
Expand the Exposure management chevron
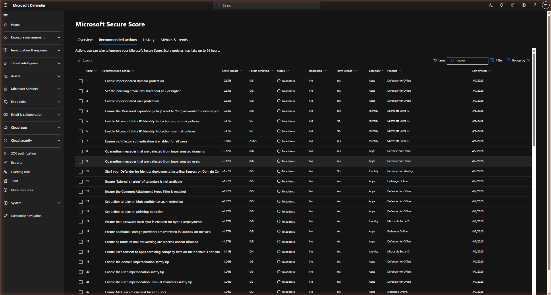(x=59, y=37)
